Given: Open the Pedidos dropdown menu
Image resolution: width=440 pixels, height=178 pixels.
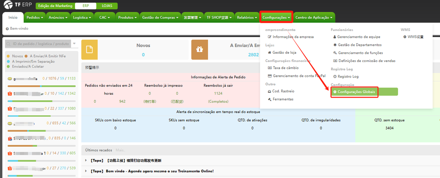Looking at the screenshot, I should (35, 18).
